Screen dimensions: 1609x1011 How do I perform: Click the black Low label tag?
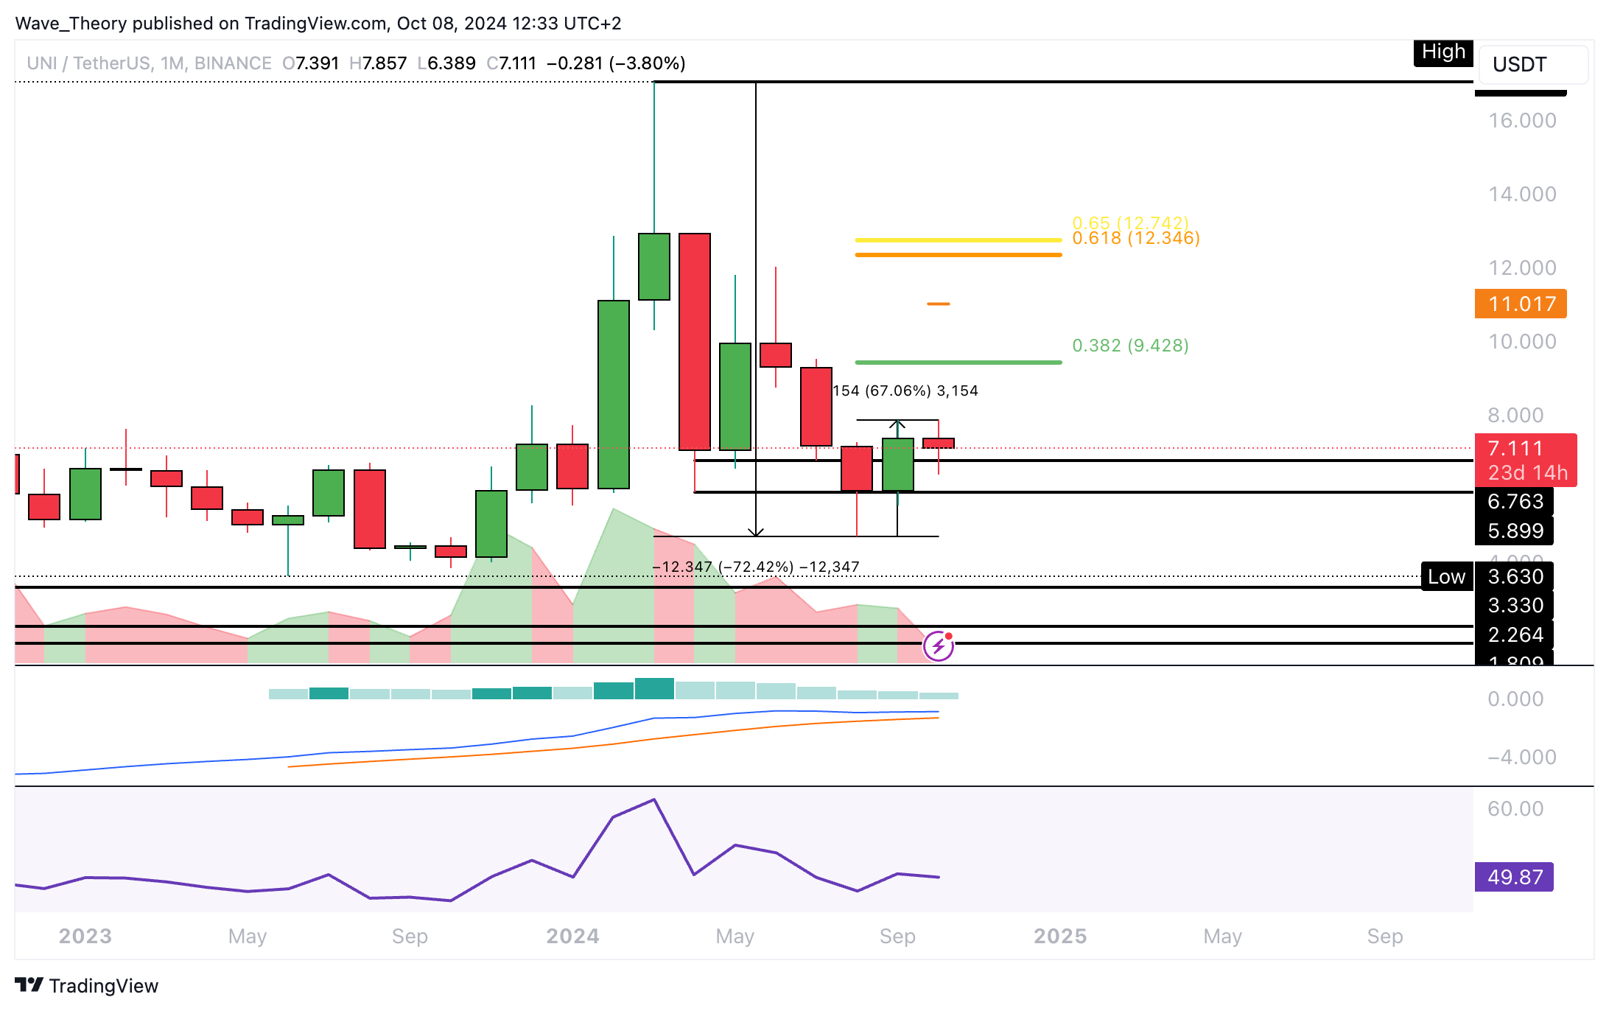1446,577
